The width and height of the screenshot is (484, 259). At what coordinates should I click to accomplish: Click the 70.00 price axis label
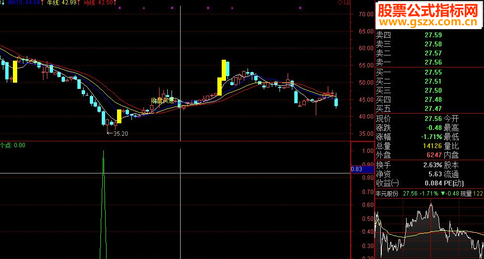[366, 14]
